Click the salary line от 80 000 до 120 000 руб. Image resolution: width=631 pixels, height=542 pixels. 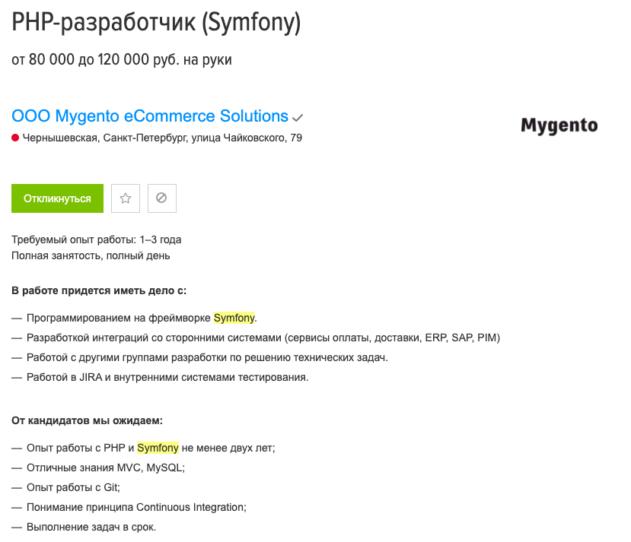point(122,60)
